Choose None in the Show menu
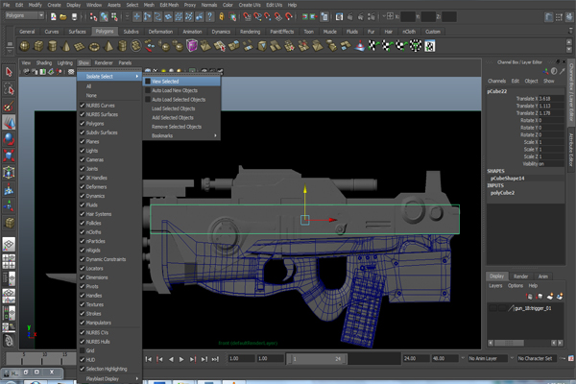This screenshot has height=384, width=576. [91, 96]
